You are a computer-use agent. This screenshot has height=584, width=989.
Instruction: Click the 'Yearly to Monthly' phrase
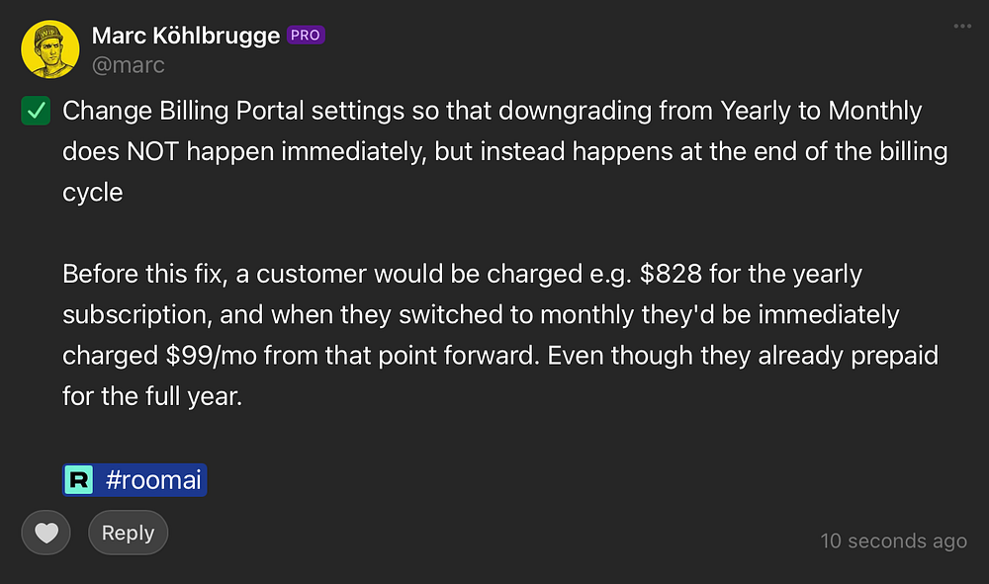point(821,111)
